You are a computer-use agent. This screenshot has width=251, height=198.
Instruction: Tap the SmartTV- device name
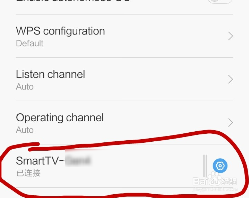tap(40, 161)
